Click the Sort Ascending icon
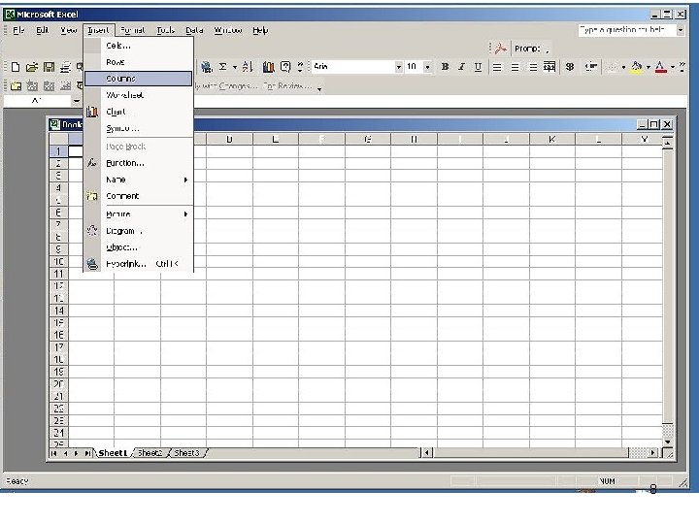Viewport: 699px width, 524px height. [x=248, y=67]
